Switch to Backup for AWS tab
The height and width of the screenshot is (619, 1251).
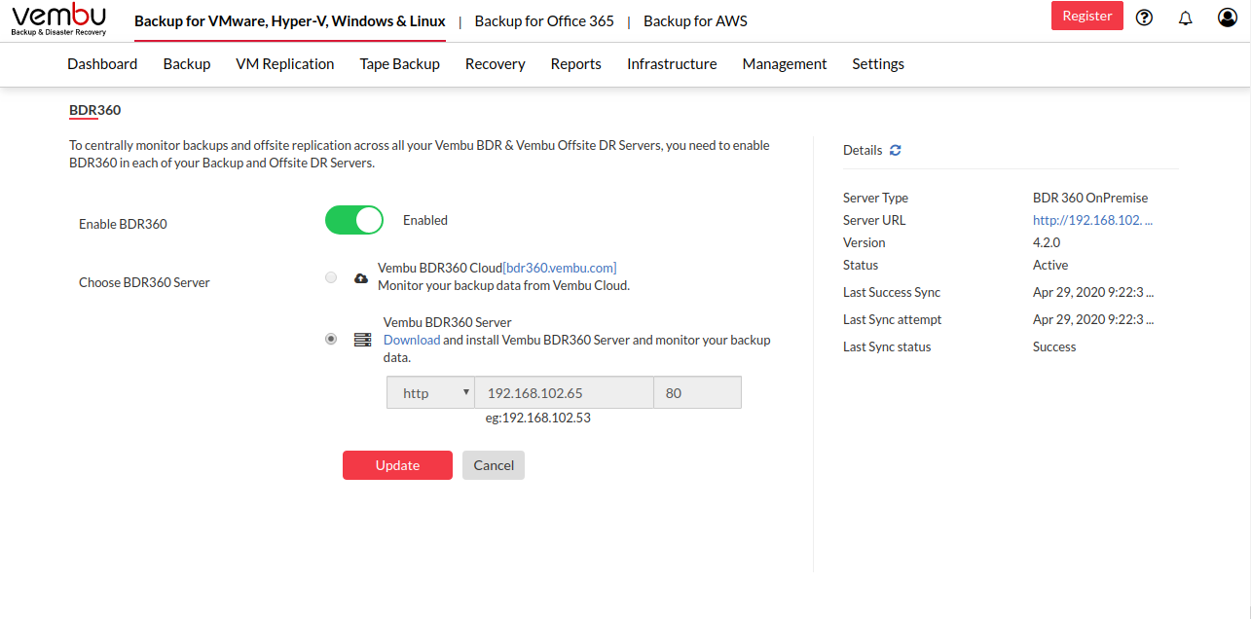point(696,21)
